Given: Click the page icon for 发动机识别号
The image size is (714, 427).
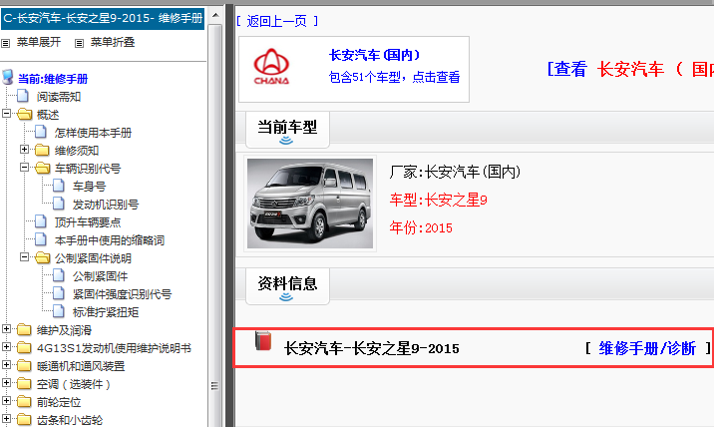Looking at the screenshot, I should tap(59, 204).
